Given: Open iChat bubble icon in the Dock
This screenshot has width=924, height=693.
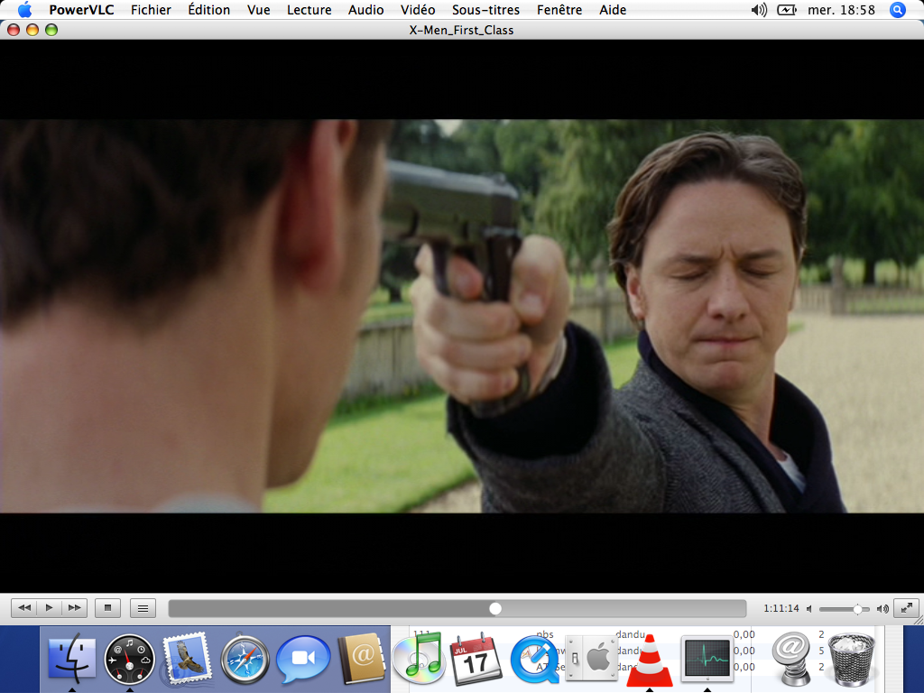Looking at the screenshot, I should point(303,659).
